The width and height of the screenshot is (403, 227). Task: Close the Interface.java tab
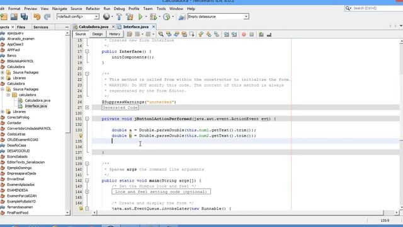pyautogui.click(x=154, y=26)
